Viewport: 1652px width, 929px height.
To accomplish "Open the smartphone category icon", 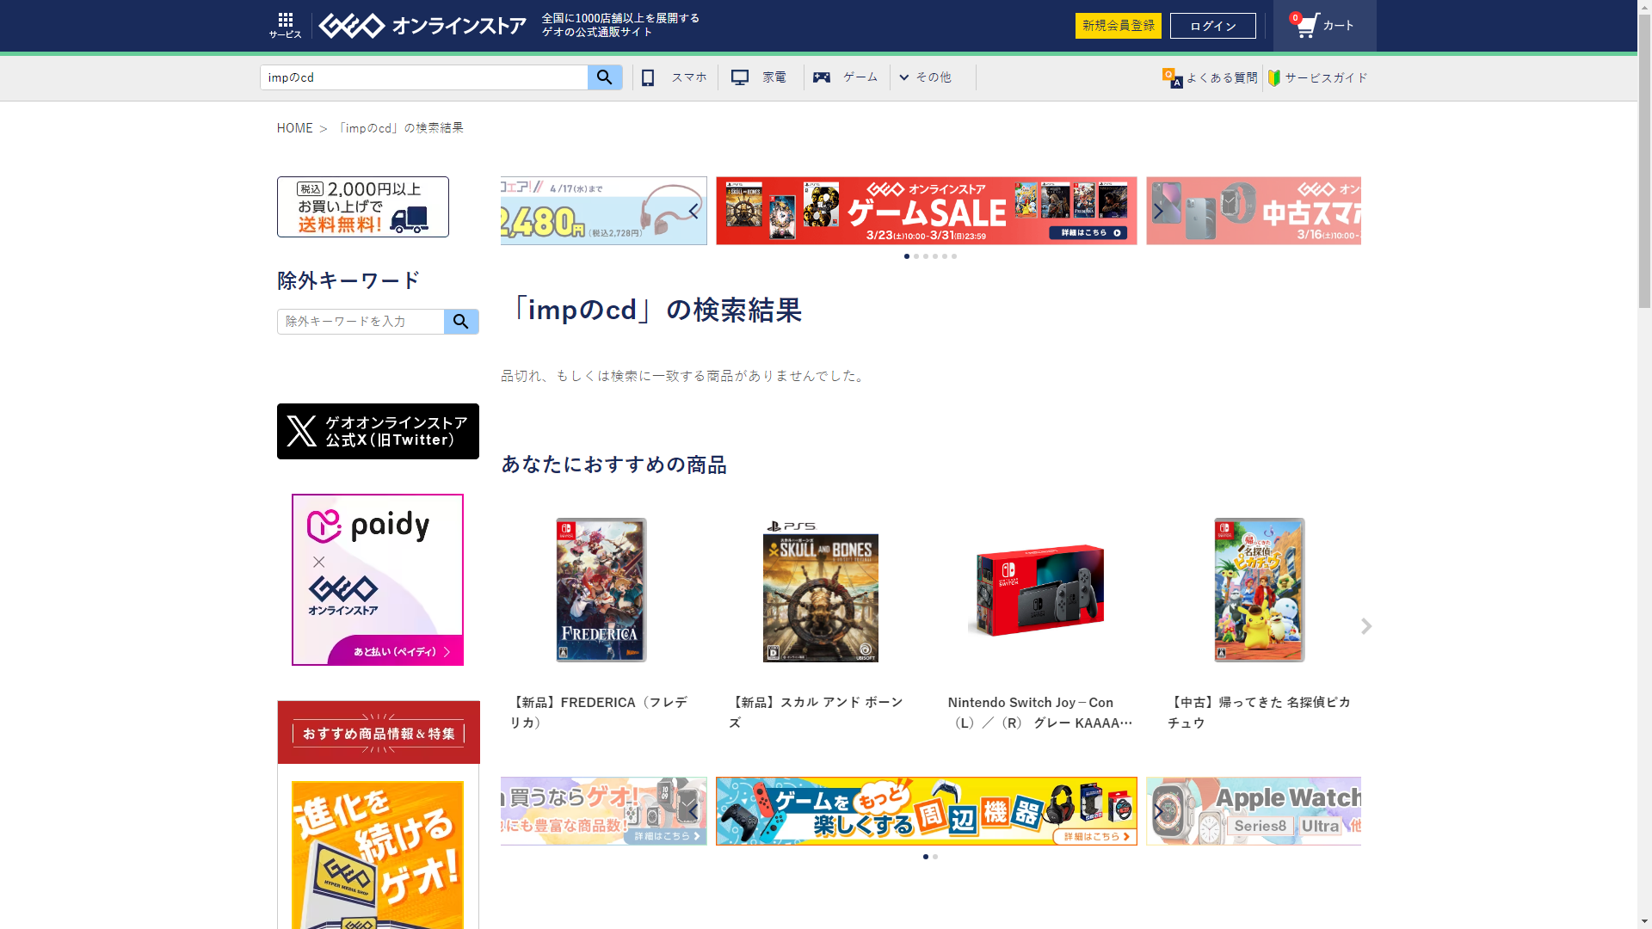I will pyautogui.click(x=648, y=77).
